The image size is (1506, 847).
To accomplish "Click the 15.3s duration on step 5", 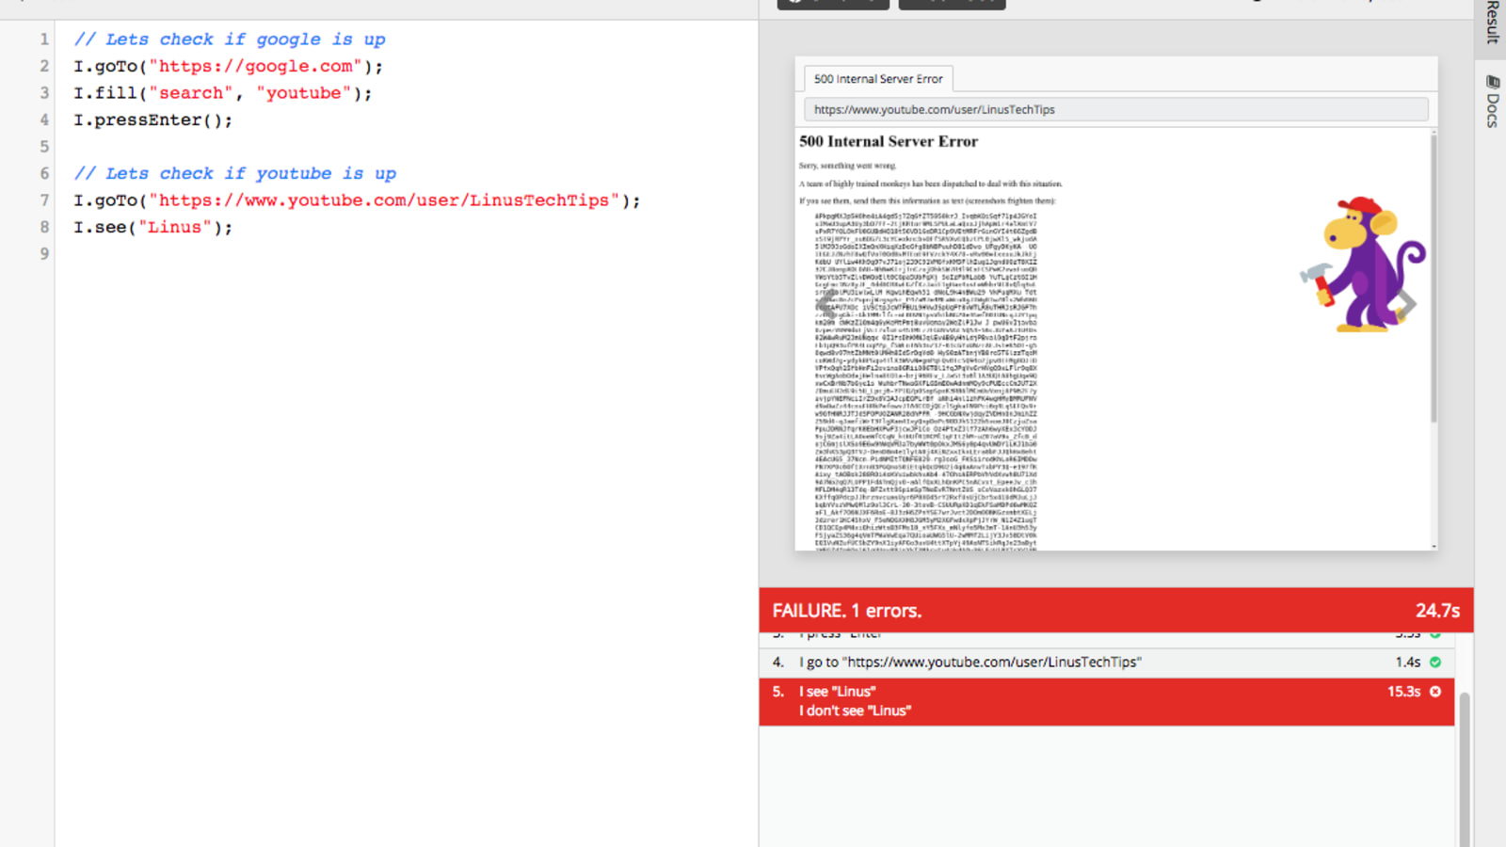I will (x=1403, y=692).
